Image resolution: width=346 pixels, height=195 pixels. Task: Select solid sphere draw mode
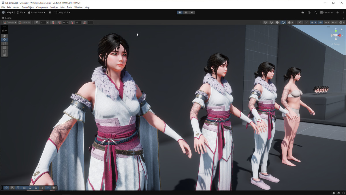(277, 22)
